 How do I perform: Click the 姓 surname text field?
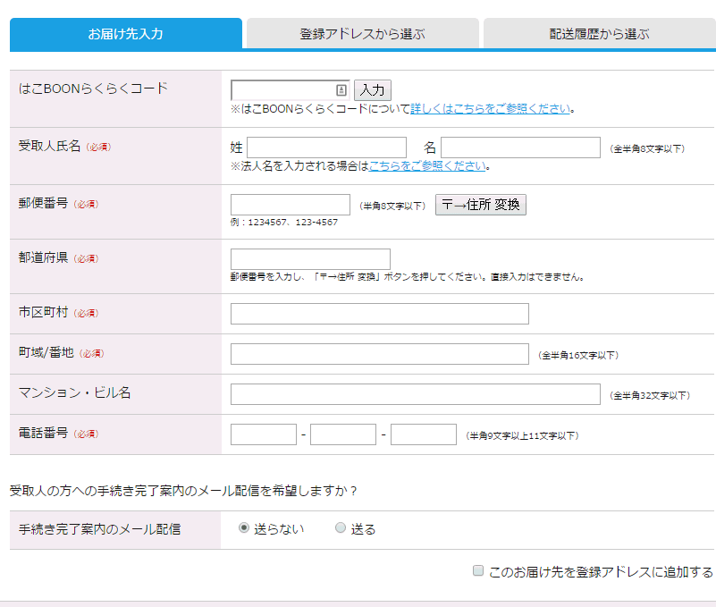coord(326,148)
